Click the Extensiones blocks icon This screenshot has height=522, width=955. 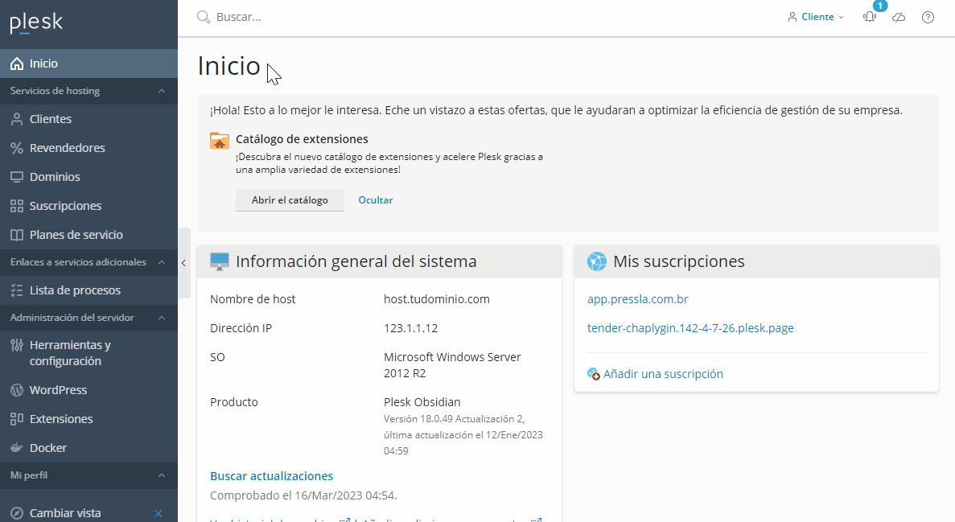17,419
